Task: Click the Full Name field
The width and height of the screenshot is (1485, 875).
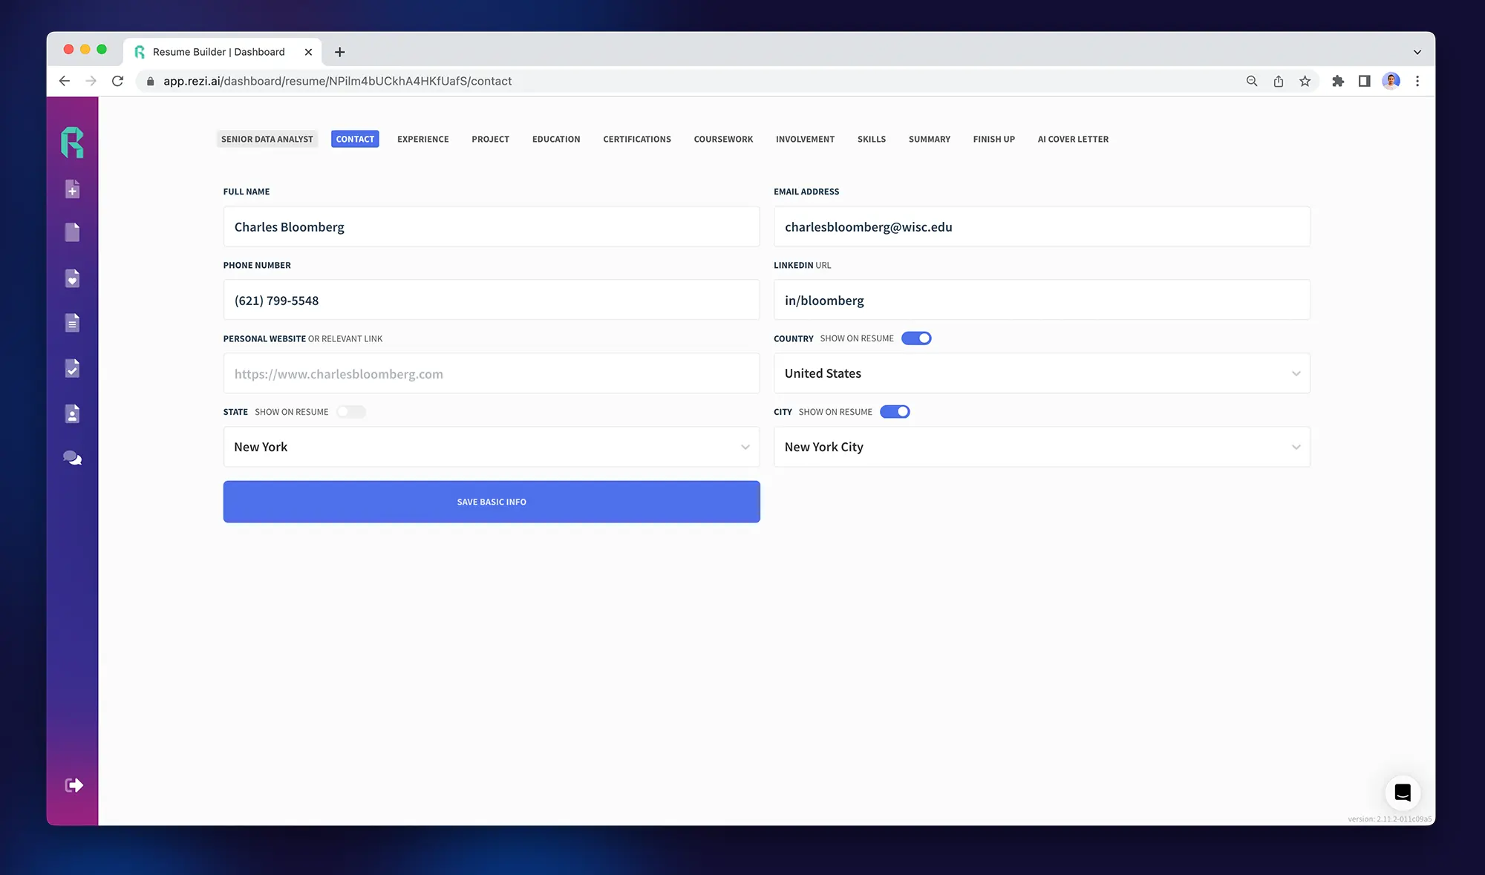Action: (492, 226)
